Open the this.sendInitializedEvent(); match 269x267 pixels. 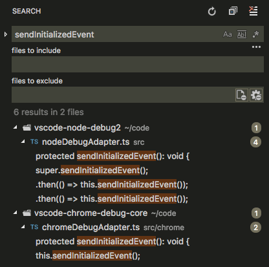pyautogui.click(x=88, y=256)
